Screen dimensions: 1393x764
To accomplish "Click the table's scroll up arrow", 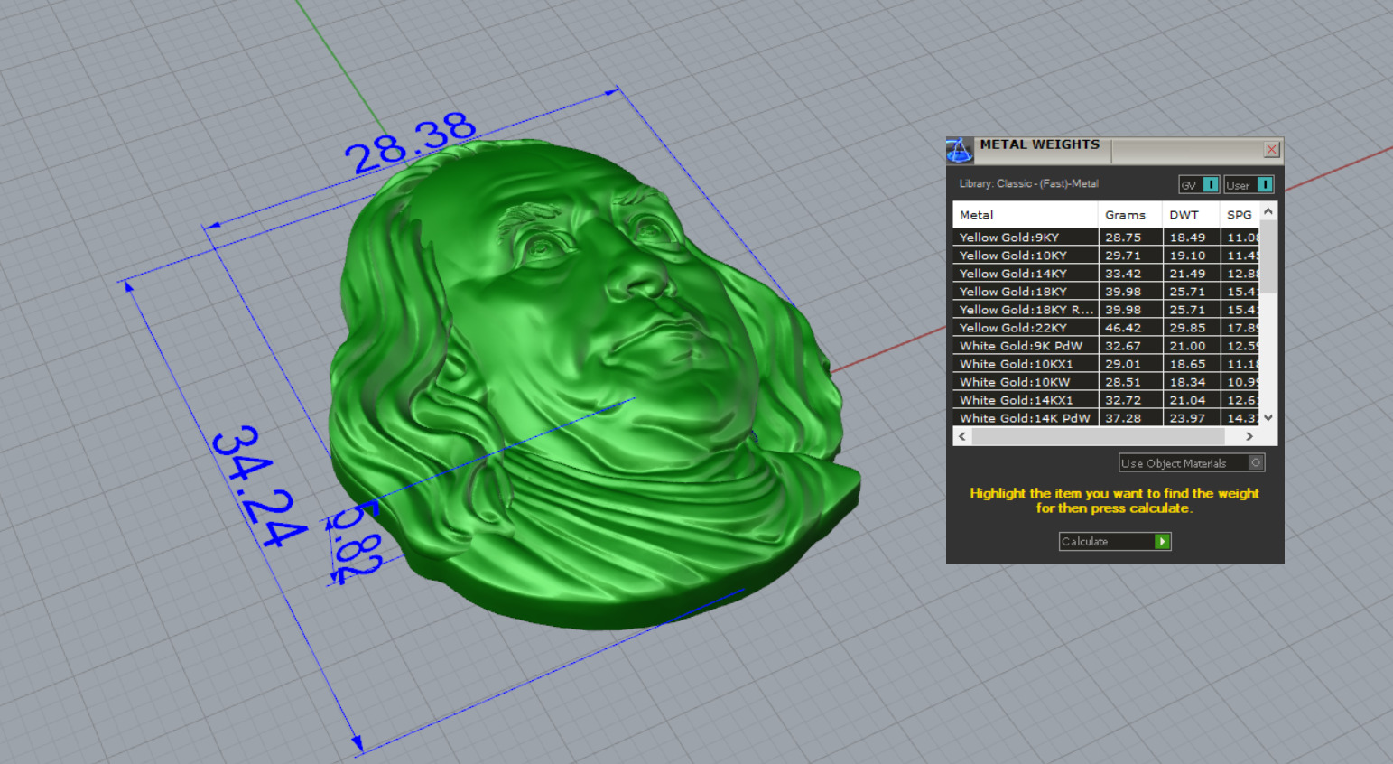I will 1268,211.
